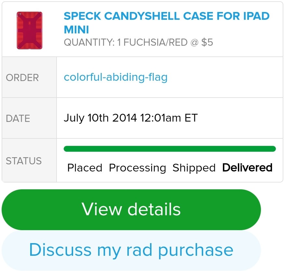Viewport: 284px width, 271px height.
Task: Click the July 10th 2014 date text
Action: (100, 118)
